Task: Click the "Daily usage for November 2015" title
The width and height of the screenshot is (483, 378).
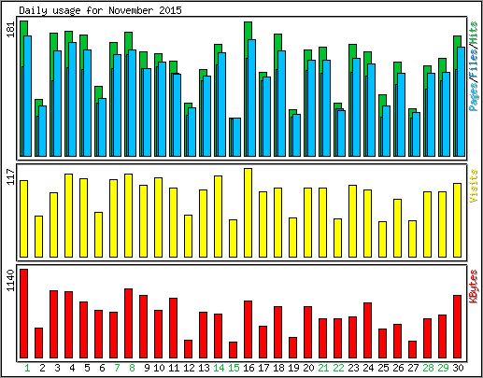Action: point(100,10)
